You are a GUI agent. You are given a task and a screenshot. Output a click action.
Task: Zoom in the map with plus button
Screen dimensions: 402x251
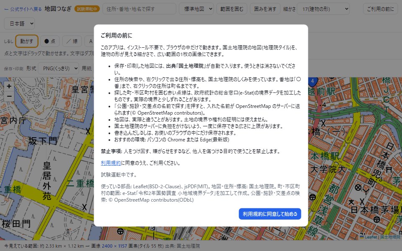click(9, 86)
